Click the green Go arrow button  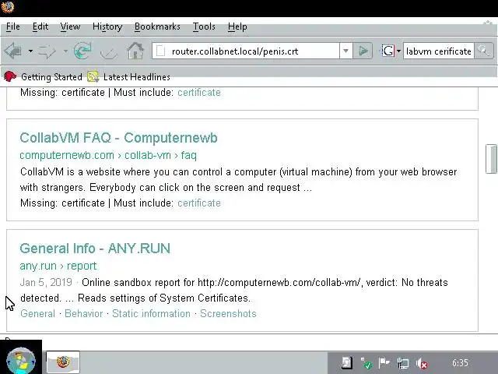click(363, 51)
